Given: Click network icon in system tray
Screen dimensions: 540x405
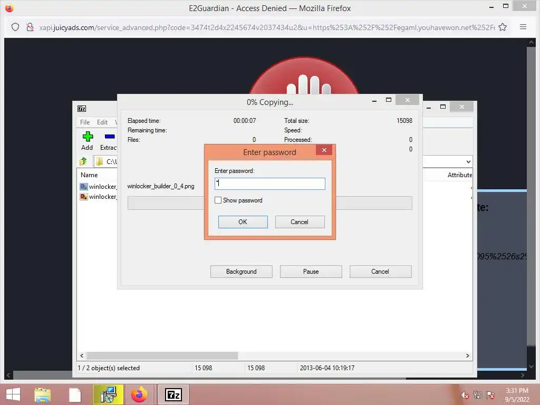Looking at the screenshot, I should click(x=478, y=395).
